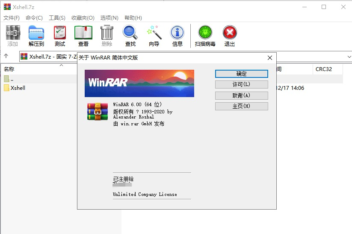Open the 命令(C) menu
Screen dimensions: 352x234
[34, 18]
